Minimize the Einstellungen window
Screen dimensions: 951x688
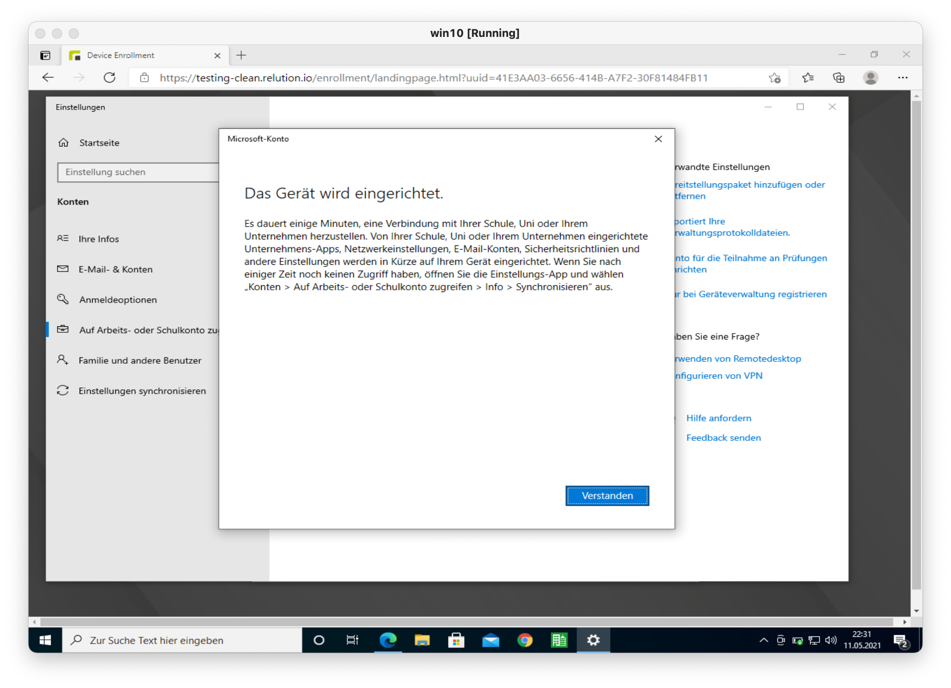click(768, 107)
